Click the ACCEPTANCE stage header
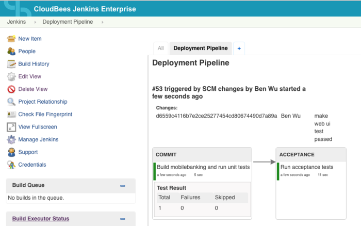Viewport: 361px width, 226px height. coord(311,155)
